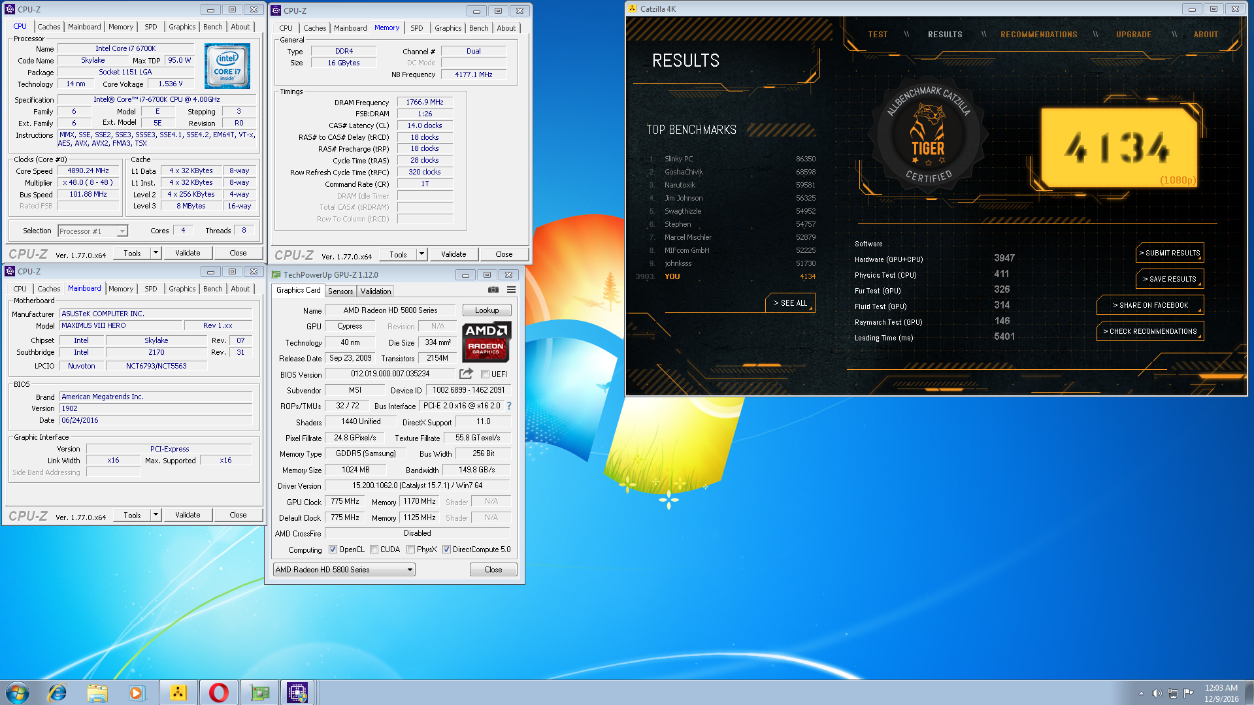
Task: Click the TechPowerUp GPU-Z title bar icon
Action: 276,275
